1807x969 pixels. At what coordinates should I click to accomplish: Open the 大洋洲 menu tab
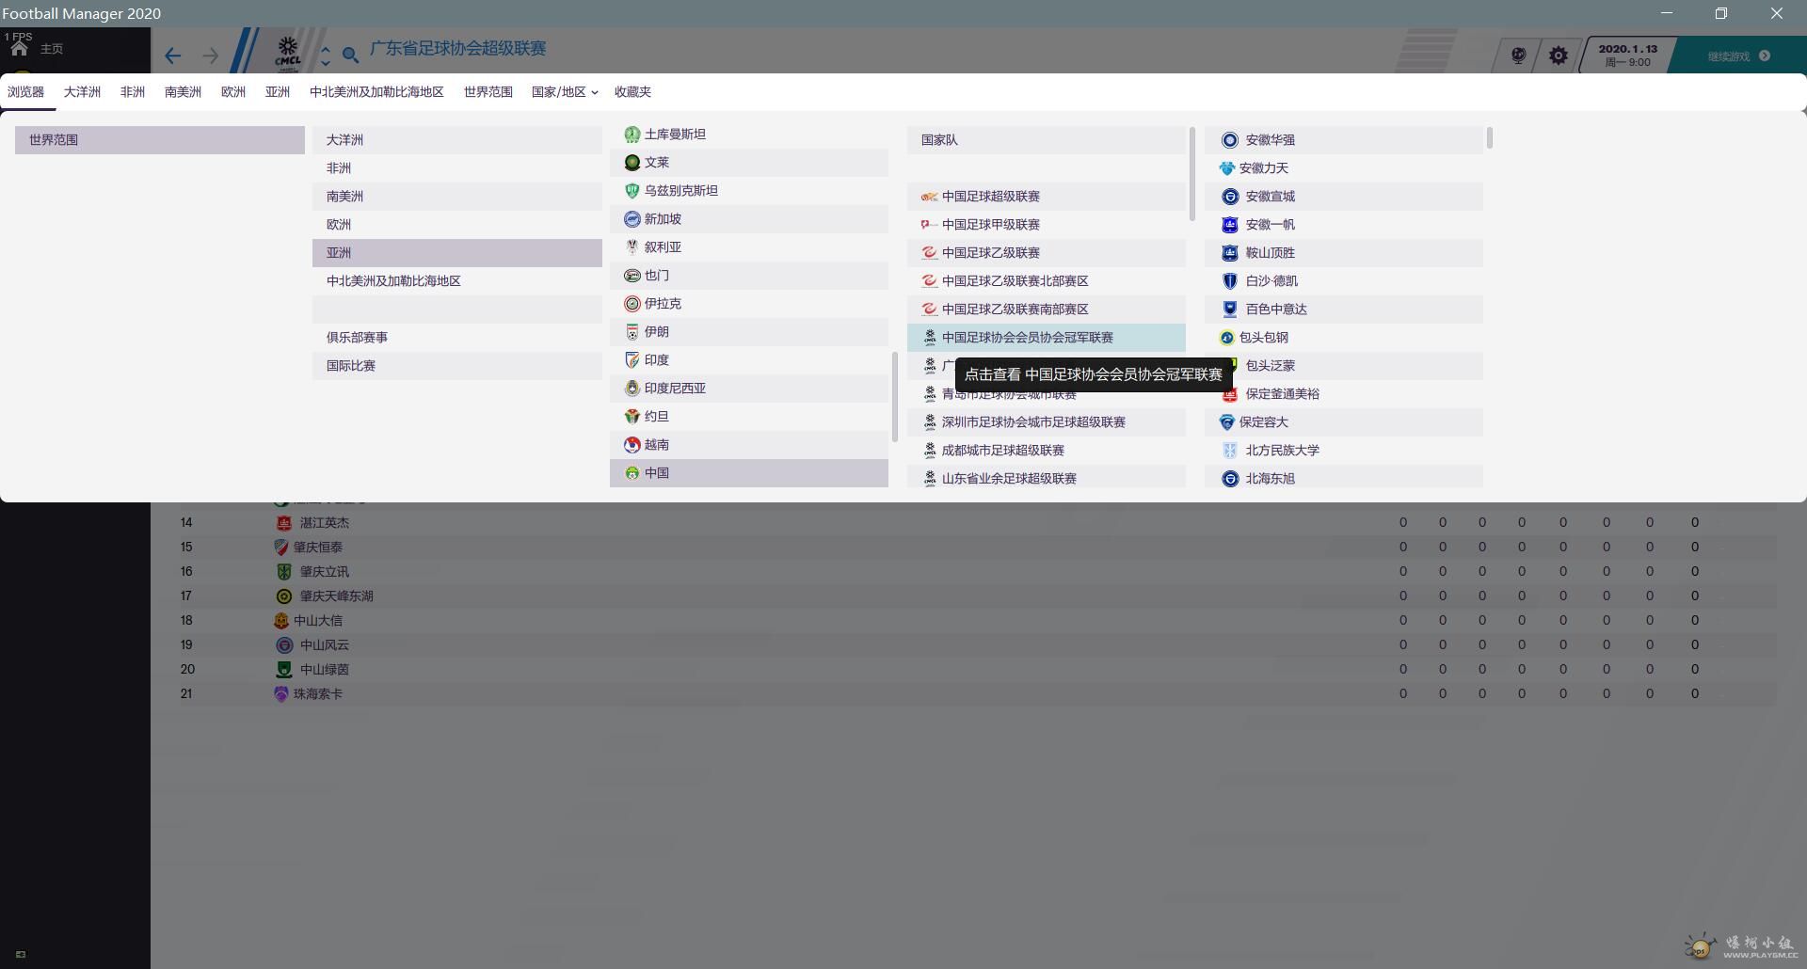tap(82, 91)
